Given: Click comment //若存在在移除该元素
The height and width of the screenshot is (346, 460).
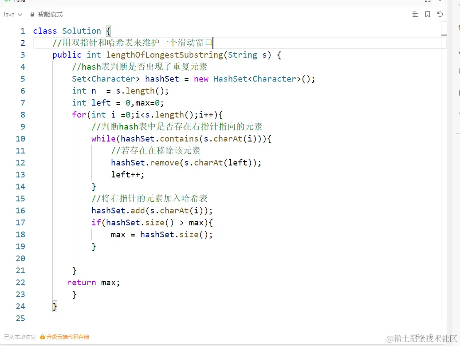Looking at the screenshot, I should pos(156,151).
